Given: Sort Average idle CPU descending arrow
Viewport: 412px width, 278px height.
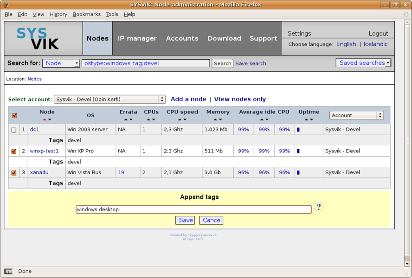Looking at the screenshot, I should point(267,120).
